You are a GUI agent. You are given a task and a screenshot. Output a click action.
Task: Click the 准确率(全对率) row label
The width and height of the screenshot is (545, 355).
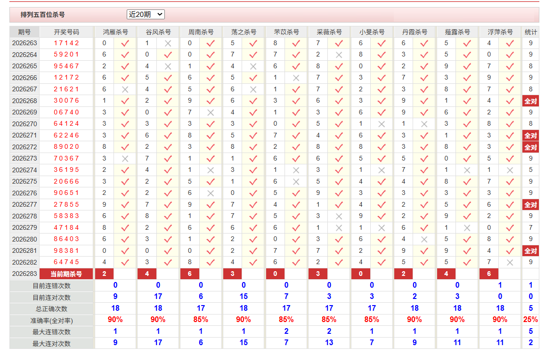click(x=51, y=321)
